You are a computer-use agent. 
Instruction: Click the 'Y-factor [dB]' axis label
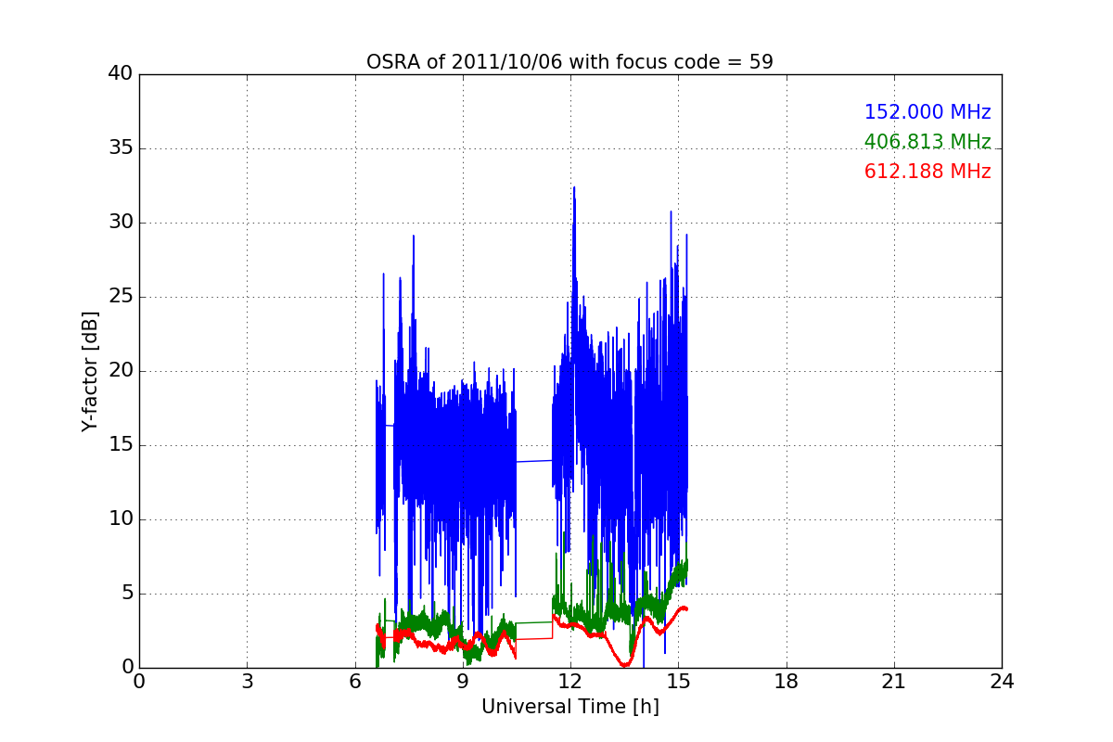pyautogui.click(x=89, y=371)
